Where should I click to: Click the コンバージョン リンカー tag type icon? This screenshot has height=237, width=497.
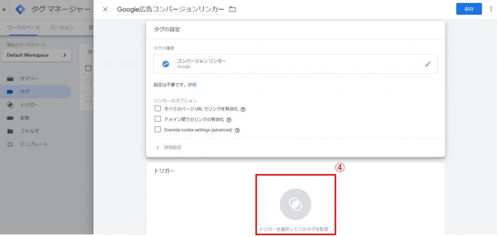click(x=166, y=64)
